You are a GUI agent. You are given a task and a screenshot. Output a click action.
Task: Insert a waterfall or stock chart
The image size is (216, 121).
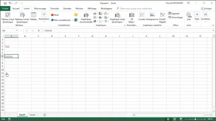click(x=107, y=13)
